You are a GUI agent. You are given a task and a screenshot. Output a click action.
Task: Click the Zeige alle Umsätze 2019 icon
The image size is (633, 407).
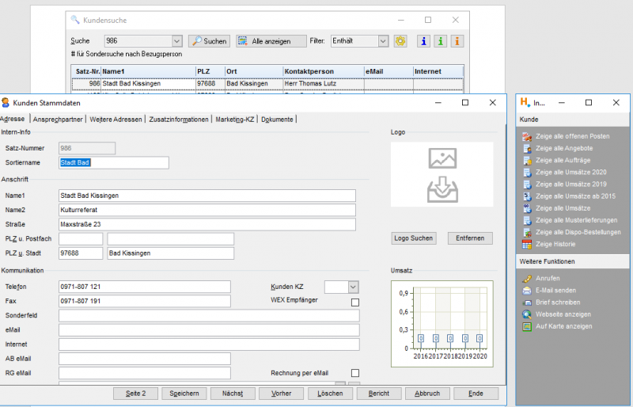coord(527,184)
